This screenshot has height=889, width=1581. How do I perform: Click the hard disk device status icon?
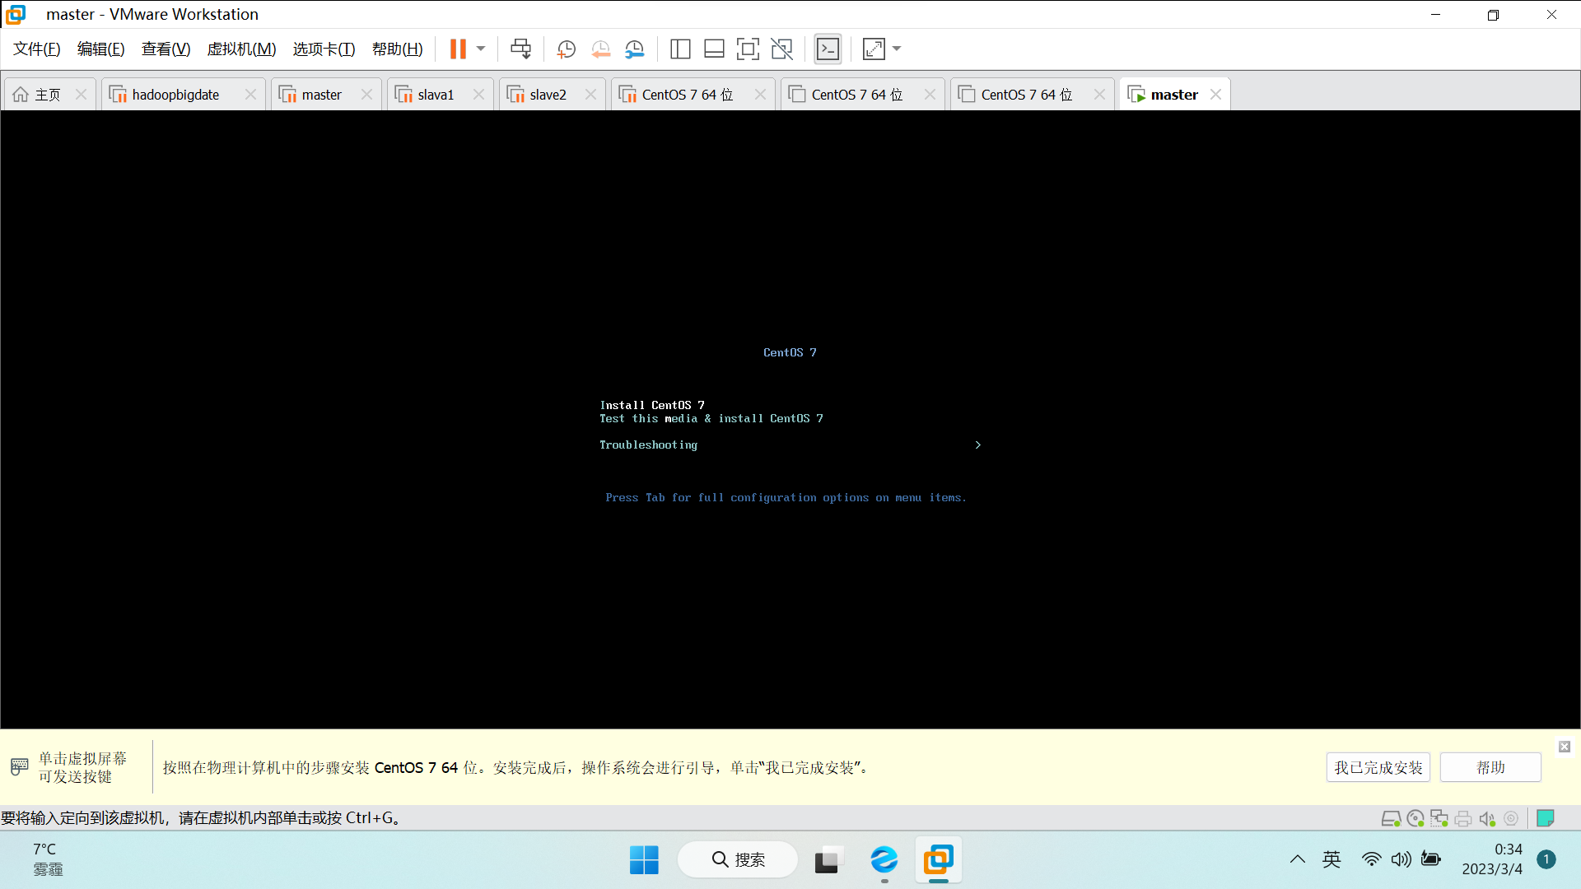point(1391,818)
